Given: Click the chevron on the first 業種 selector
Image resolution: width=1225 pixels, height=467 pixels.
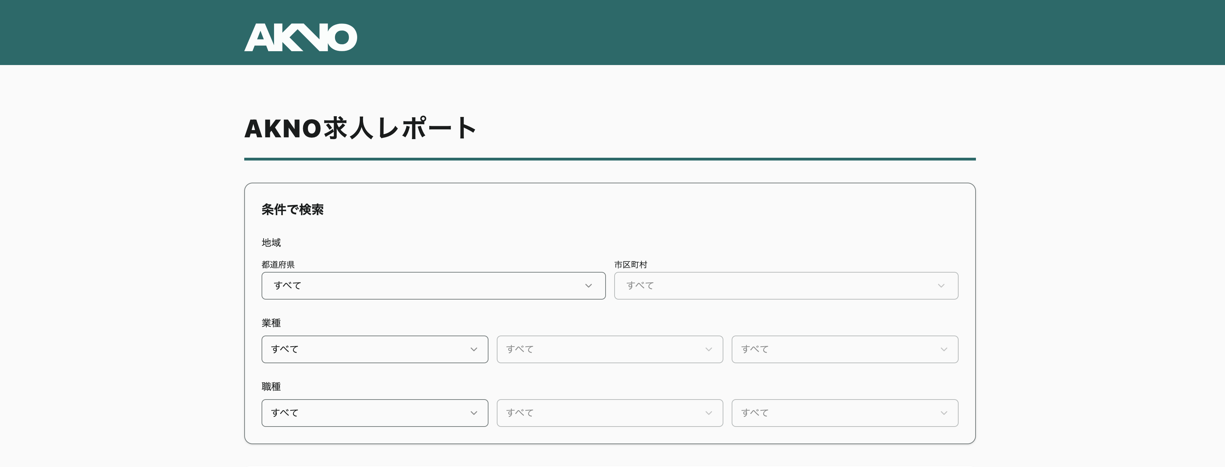Looking at the screenshot, I should click(474, 349).
